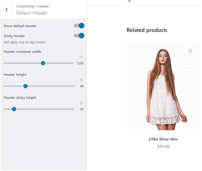Disable the Sticky header switch
The height and width of the screenshot is (171, 202).
[79, 36]
